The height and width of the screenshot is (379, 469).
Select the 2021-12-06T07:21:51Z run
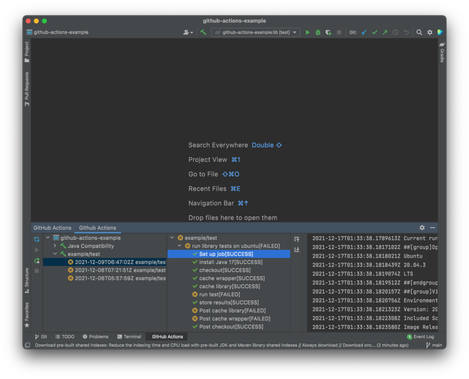pos(105,270)
